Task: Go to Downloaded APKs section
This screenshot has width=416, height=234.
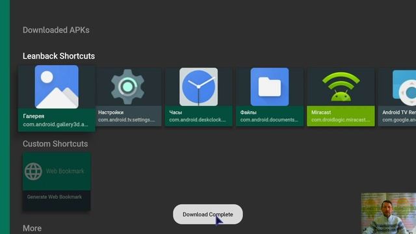Action: pyautogui.click(x=56, y=30)
